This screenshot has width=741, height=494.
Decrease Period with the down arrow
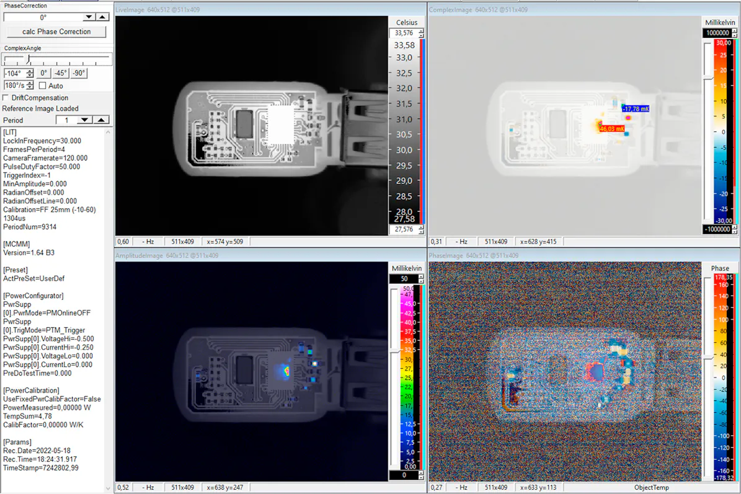click(84, 120)
